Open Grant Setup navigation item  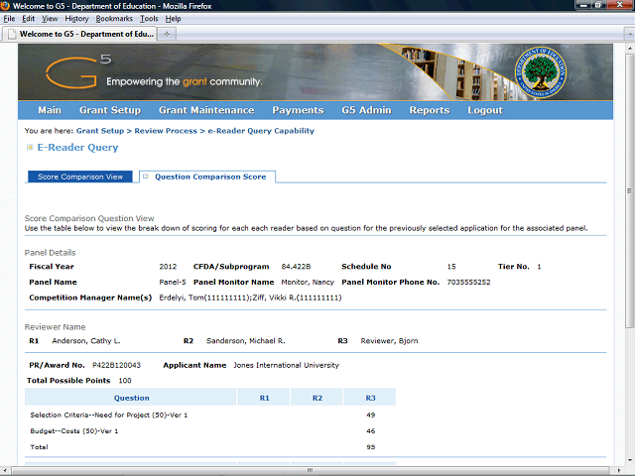(110, 110)
